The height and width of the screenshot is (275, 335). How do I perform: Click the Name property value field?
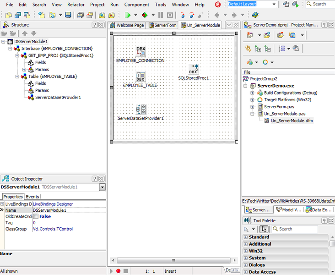click(x=69, y=210)
